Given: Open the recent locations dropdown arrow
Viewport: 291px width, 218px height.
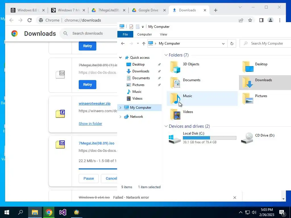Looking at the screenshot, I should tap(138, 43).
